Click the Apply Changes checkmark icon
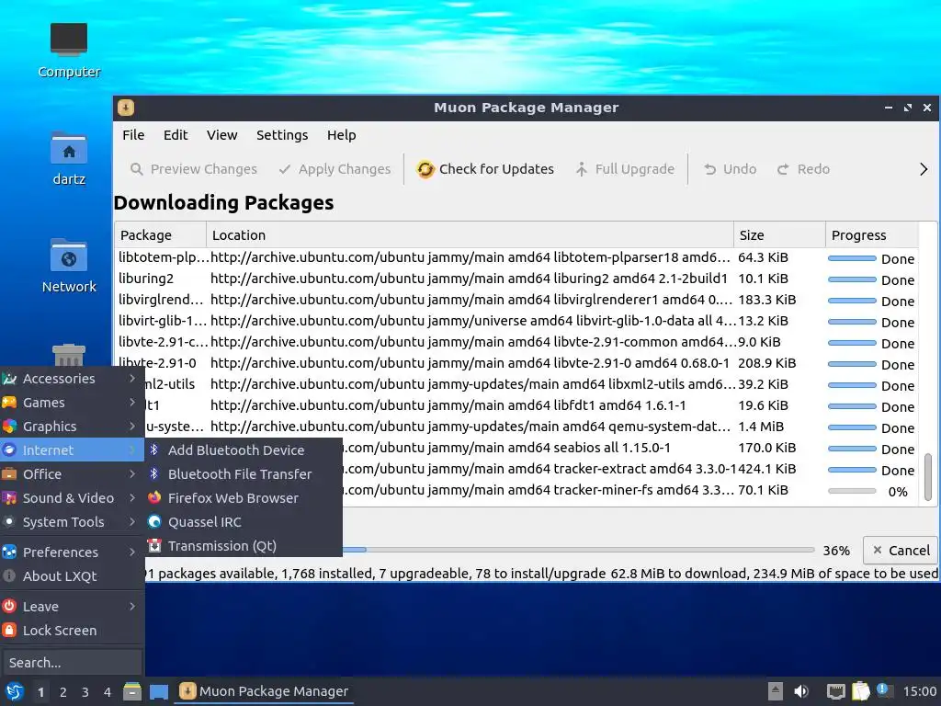Viewport: 941px width, 706px height. (x=285, y=169)
